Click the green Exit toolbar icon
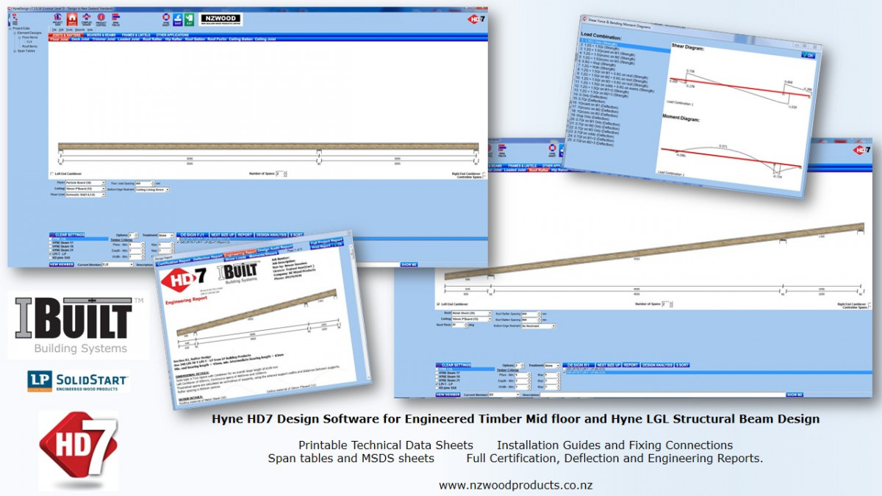 pyautogui.click(x=189, y=18)
